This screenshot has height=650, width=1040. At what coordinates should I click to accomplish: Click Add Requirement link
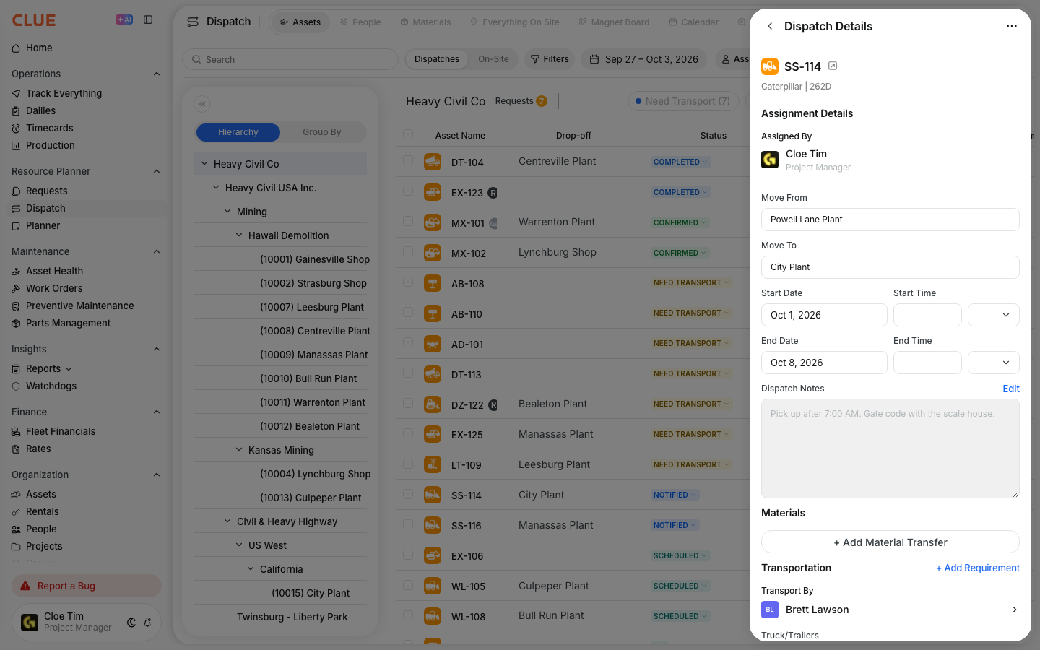(978, 568)
